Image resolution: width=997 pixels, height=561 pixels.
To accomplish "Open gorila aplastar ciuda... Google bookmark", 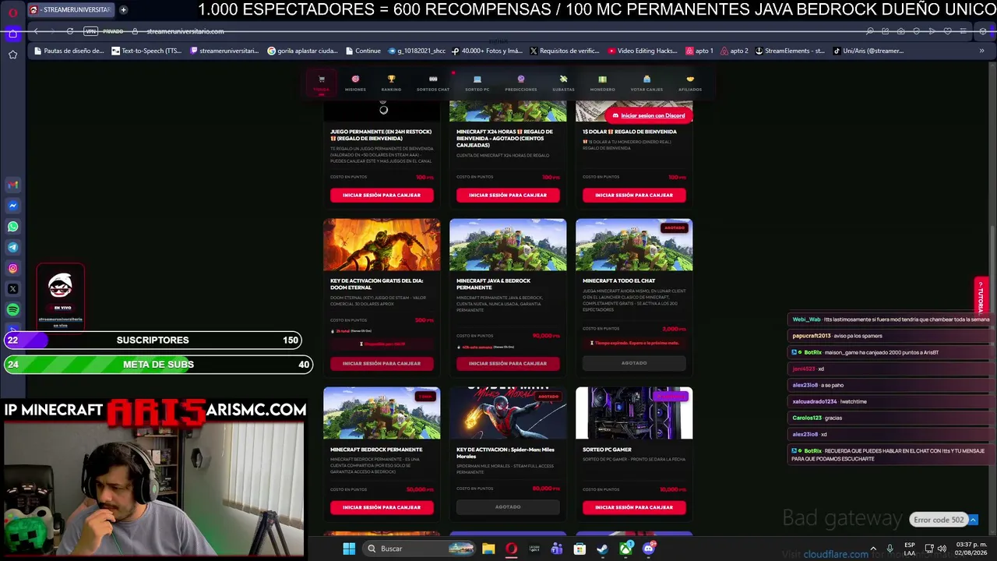I will click(x=302, y=51).
